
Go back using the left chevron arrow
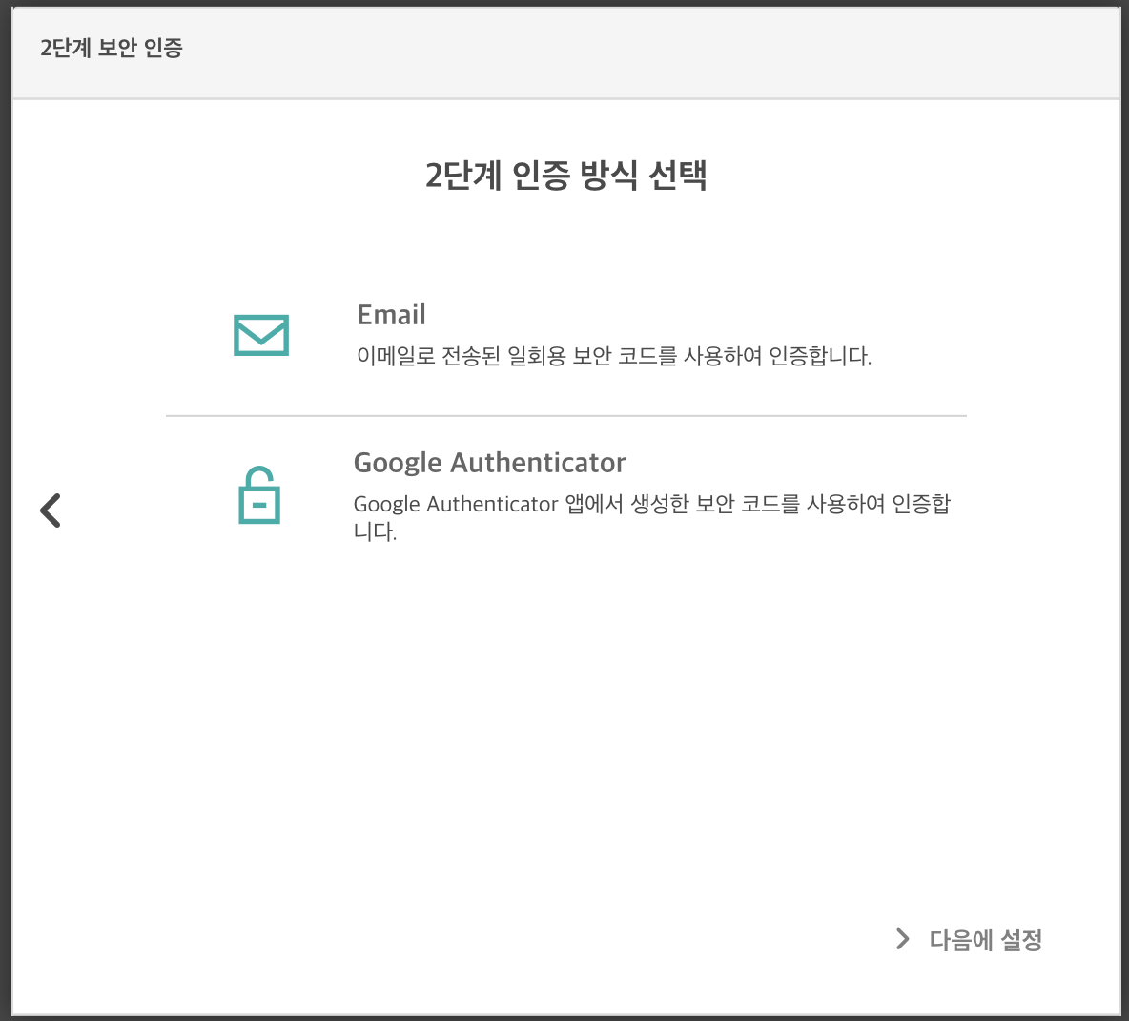[51, 510]
